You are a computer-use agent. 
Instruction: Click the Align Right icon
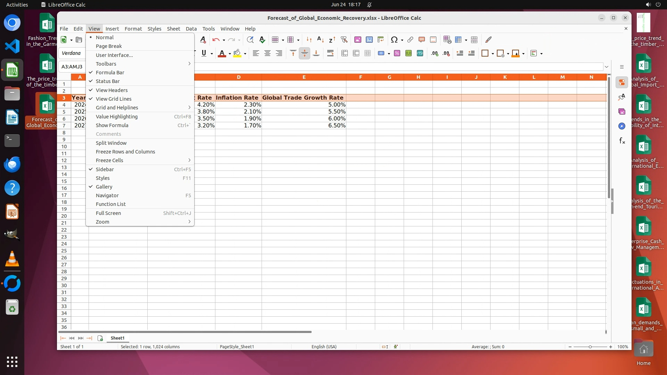[279, 53]
